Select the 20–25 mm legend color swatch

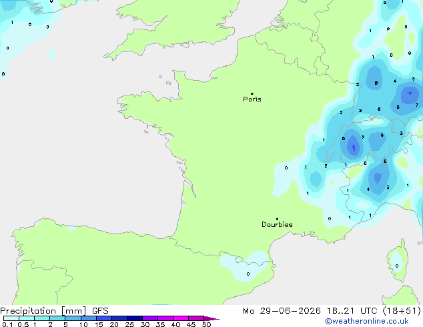point(119,318)
